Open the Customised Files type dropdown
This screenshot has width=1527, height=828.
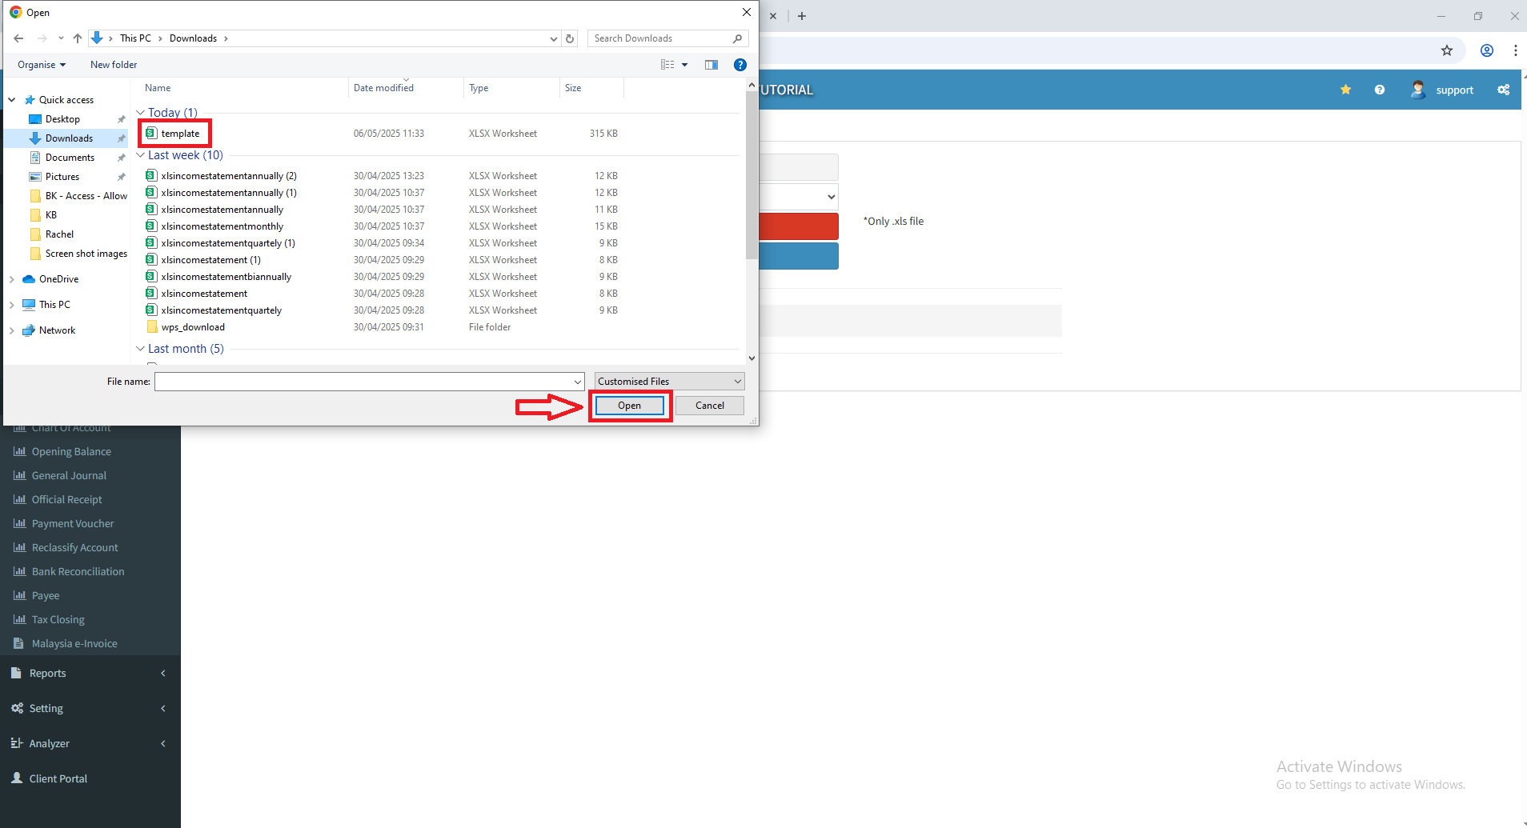[x=669, y=382]
